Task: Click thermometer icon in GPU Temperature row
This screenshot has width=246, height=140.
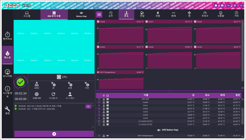Action: (x=103, y=136)
